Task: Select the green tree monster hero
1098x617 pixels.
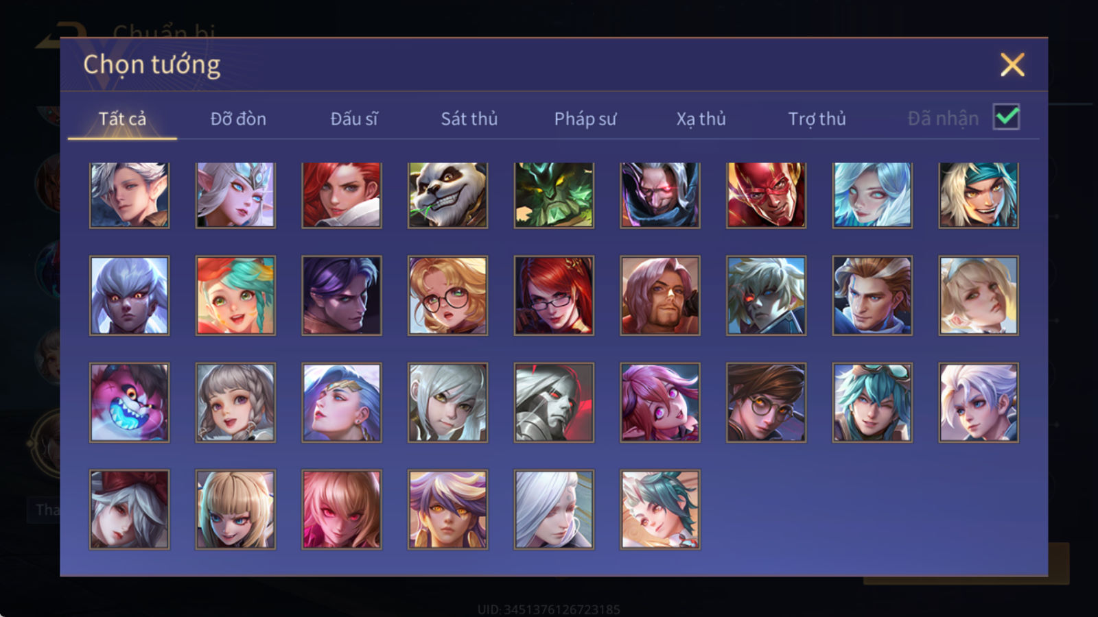Action: point(554,195)
